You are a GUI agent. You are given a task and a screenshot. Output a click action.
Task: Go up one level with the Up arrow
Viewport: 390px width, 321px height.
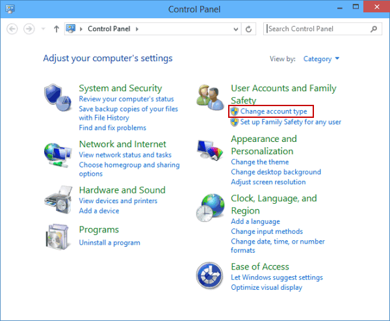click(x=57, y=29)
